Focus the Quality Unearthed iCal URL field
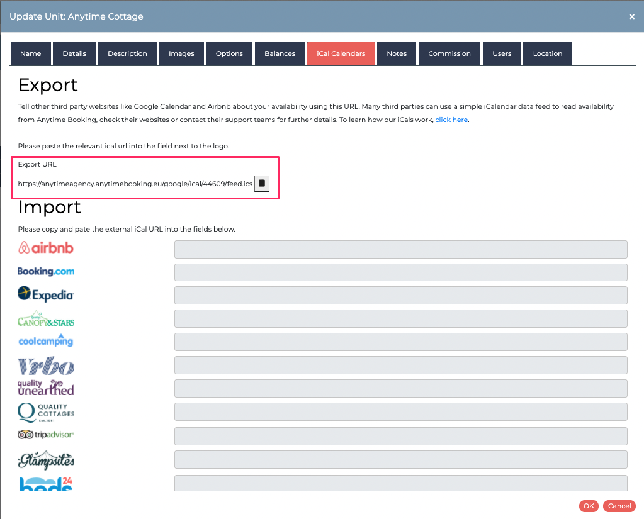 coord(401,389)
